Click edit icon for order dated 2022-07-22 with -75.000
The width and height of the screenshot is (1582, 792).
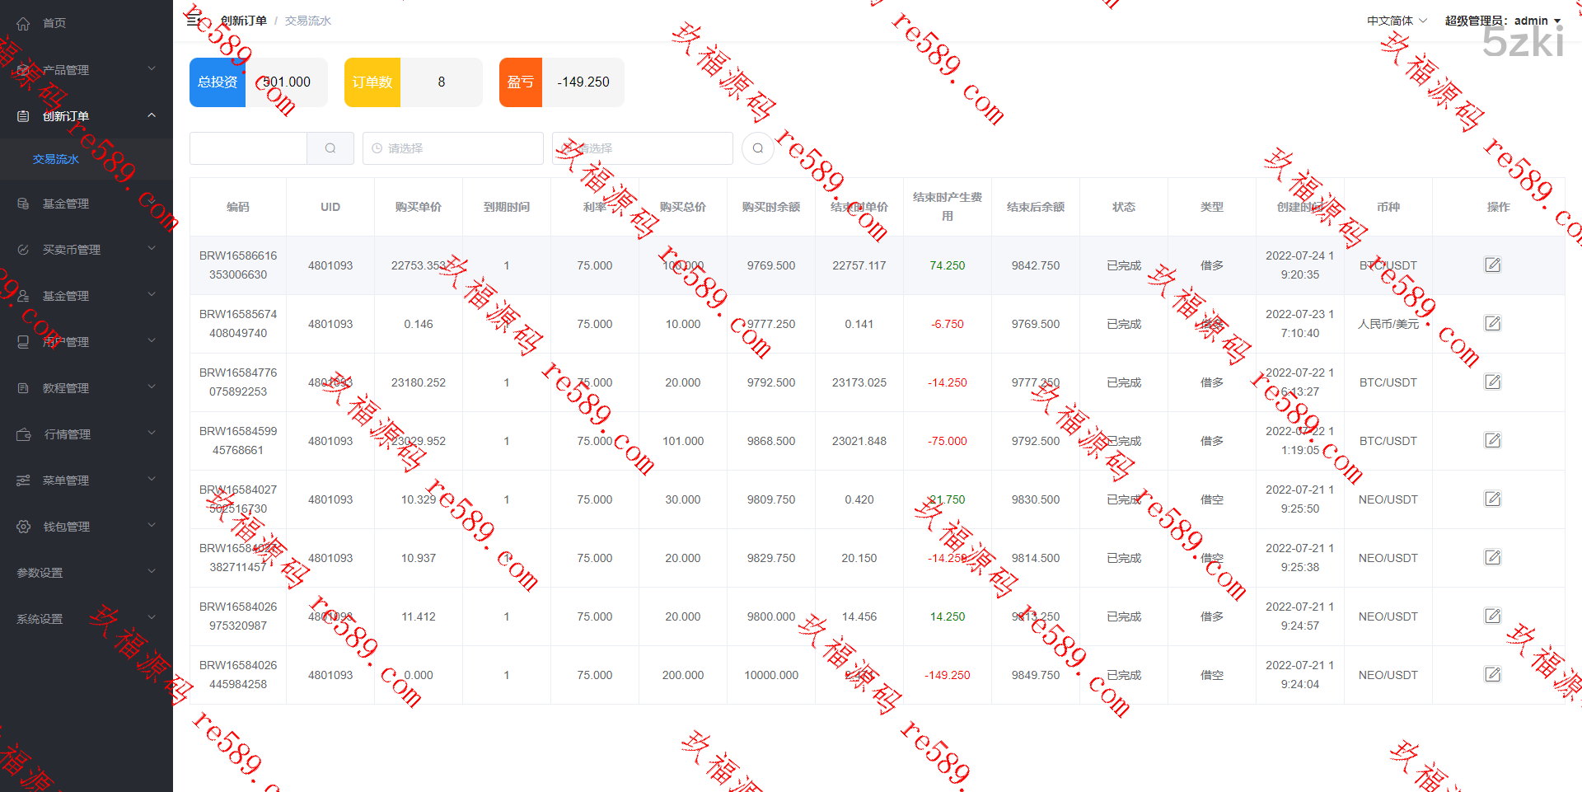1492,440
